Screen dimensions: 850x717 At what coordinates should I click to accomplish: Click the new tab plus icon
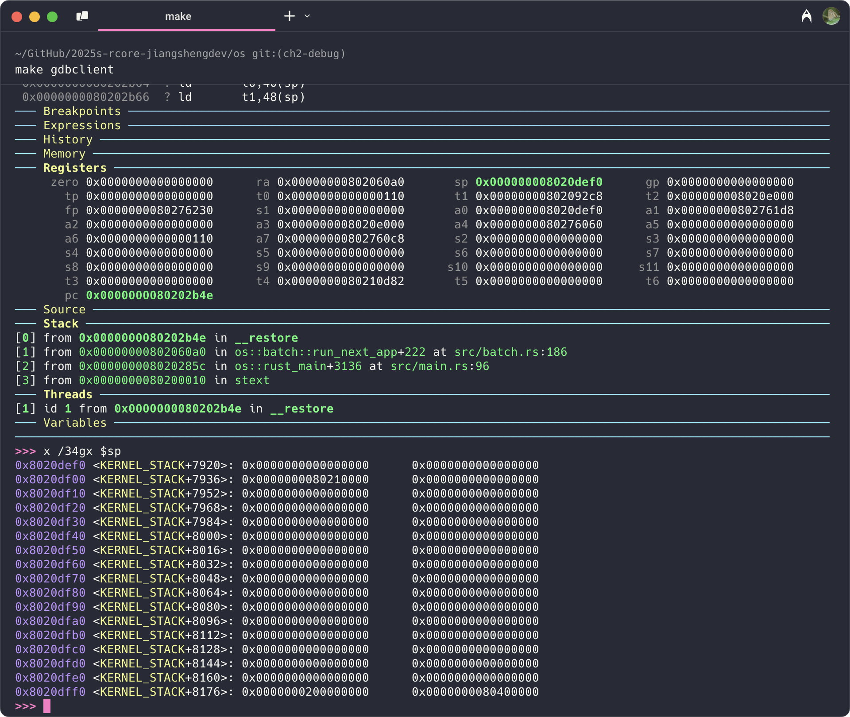click(289, 16)
